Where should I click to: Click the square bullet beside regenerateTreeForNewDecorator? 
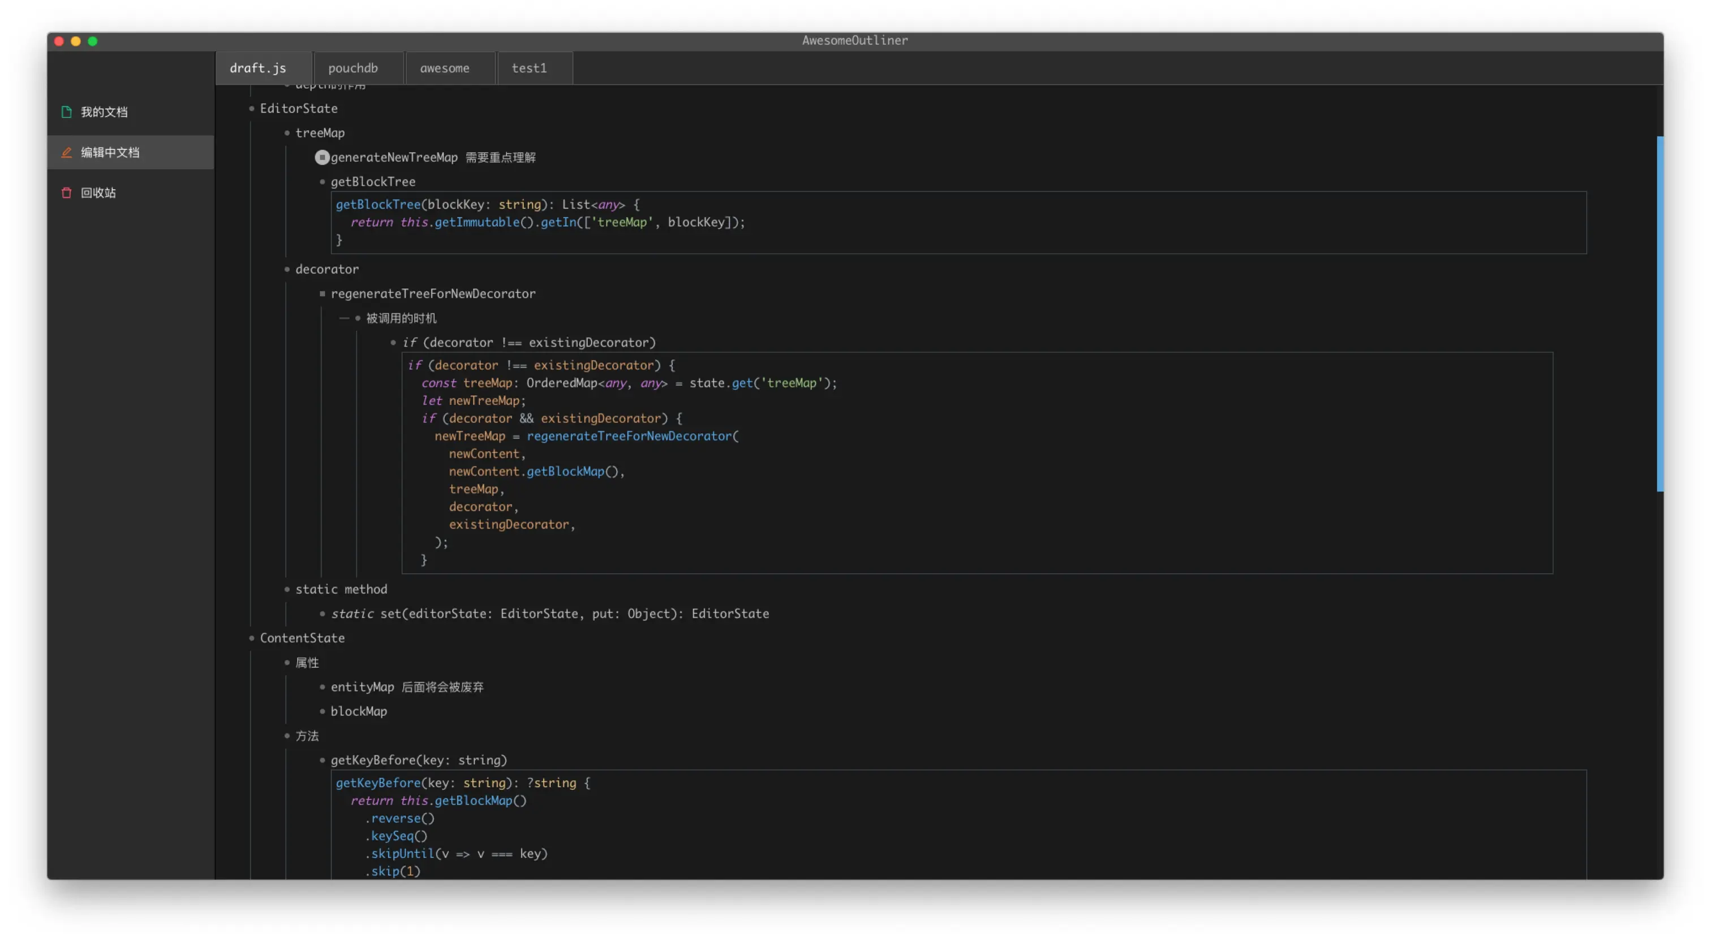pyautogui.click(x=322, y=294)
